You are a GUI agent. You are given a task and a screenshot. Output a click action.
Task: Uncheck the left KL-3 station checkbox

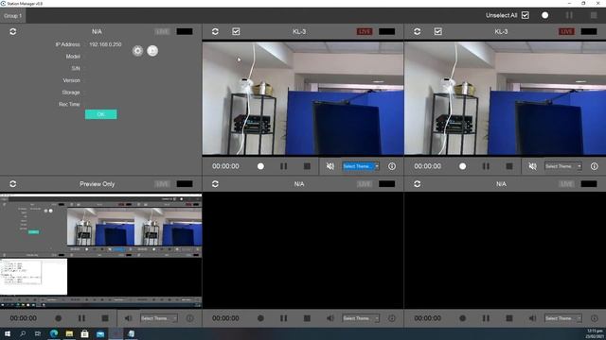[x=236, y=31]
